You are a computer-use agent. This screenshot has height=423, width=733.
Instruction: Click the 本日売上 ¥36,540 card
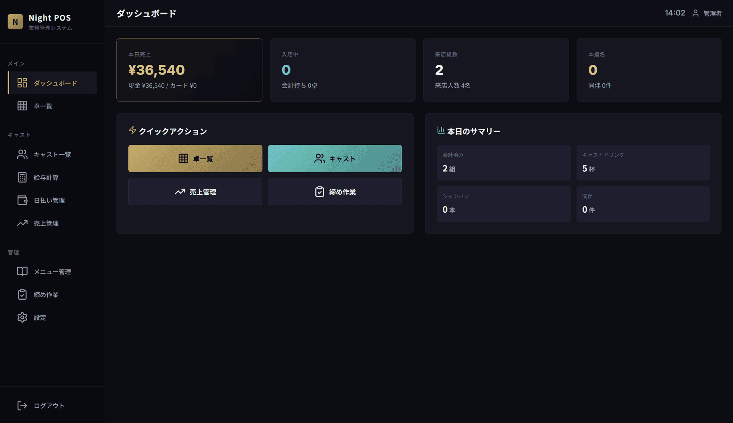click(189, 70)
